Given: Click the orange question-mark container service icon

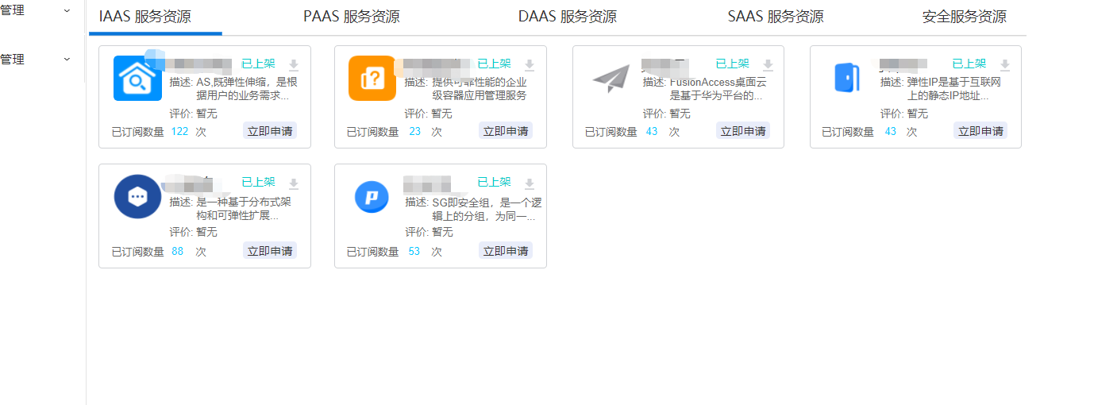Looking at the screenshot, I should tap(372, 78).
